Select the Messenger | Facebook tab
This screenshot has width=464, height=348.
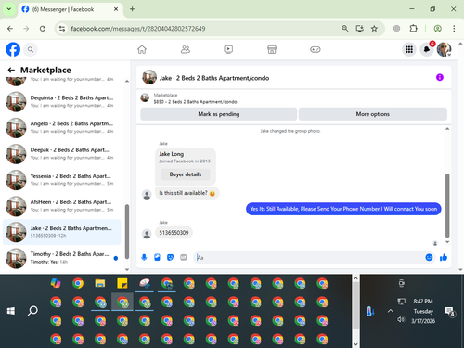tap(71, 9)
